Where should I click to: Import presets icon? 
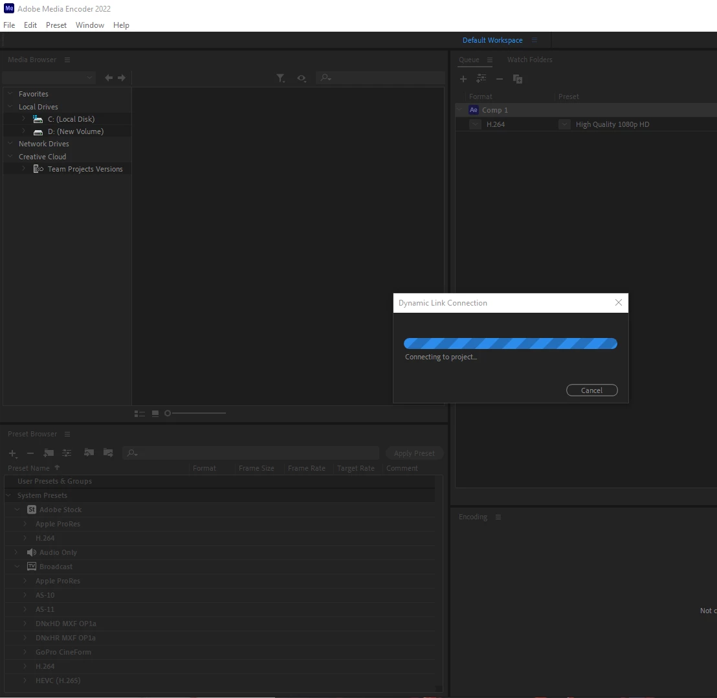tap(89, 453)
